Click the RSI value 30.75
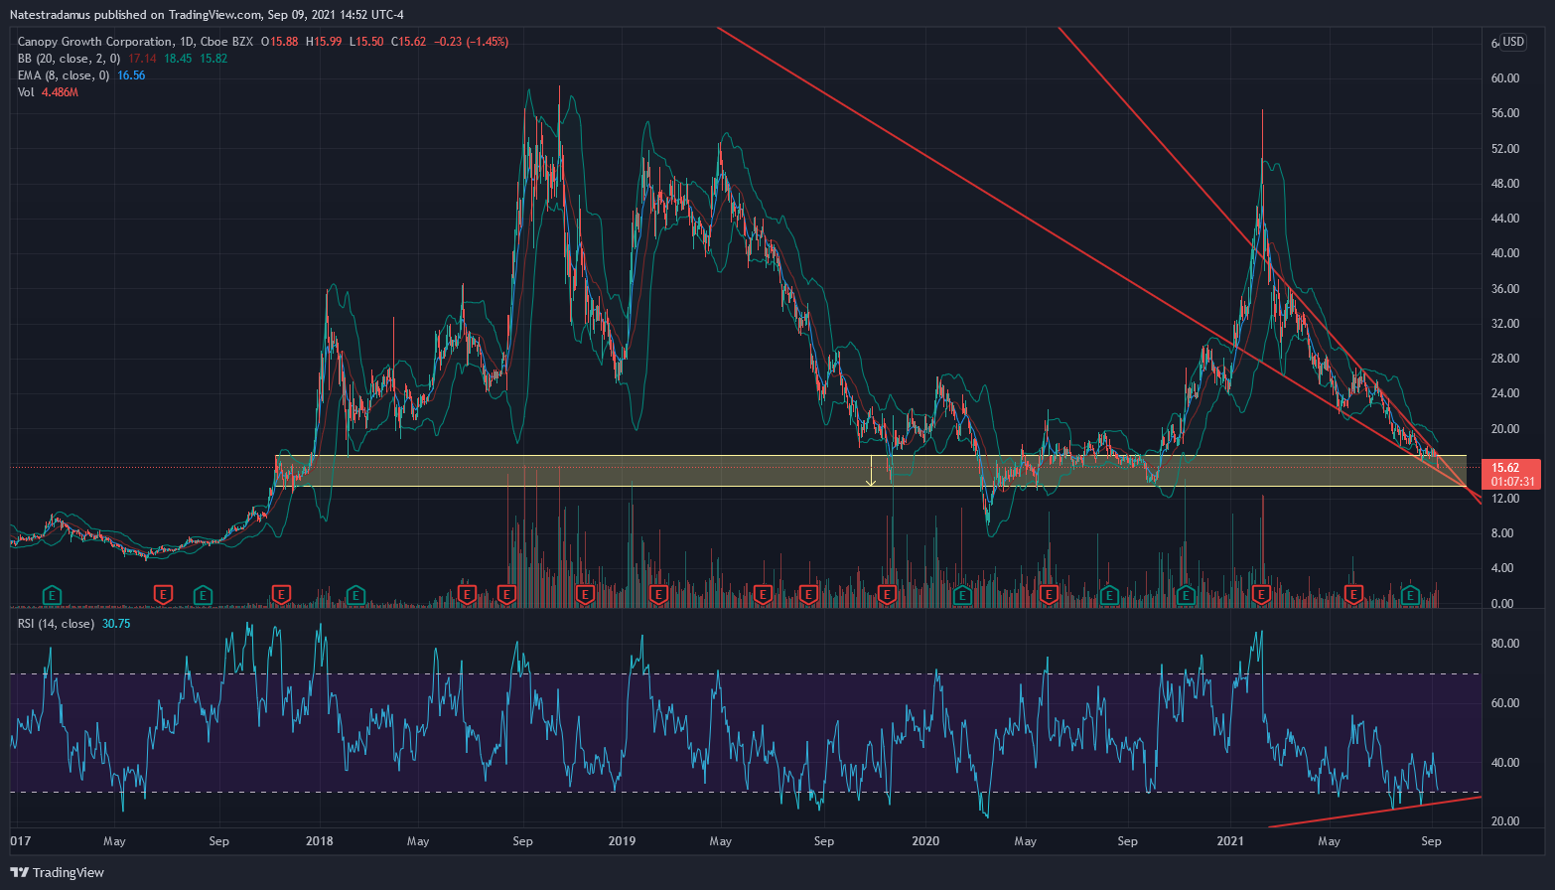Image resolution: width=1555 pixels, height=890 pixels. 116,624
